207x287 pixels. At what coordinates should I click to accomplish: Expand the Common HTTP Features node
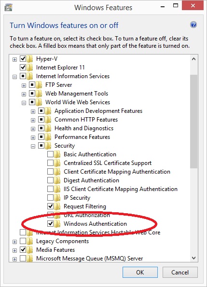click(33, 120)
